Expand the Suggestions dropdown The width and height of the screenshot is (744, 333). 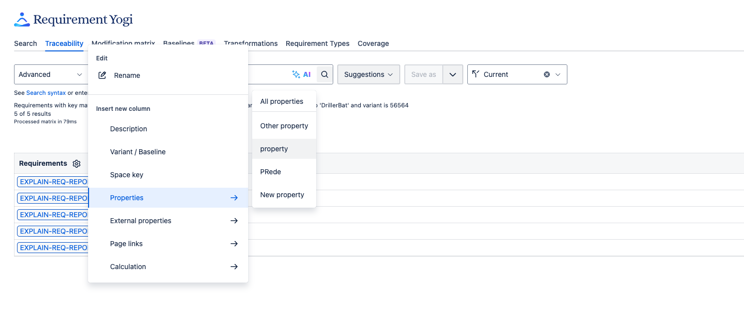(368, 74)
